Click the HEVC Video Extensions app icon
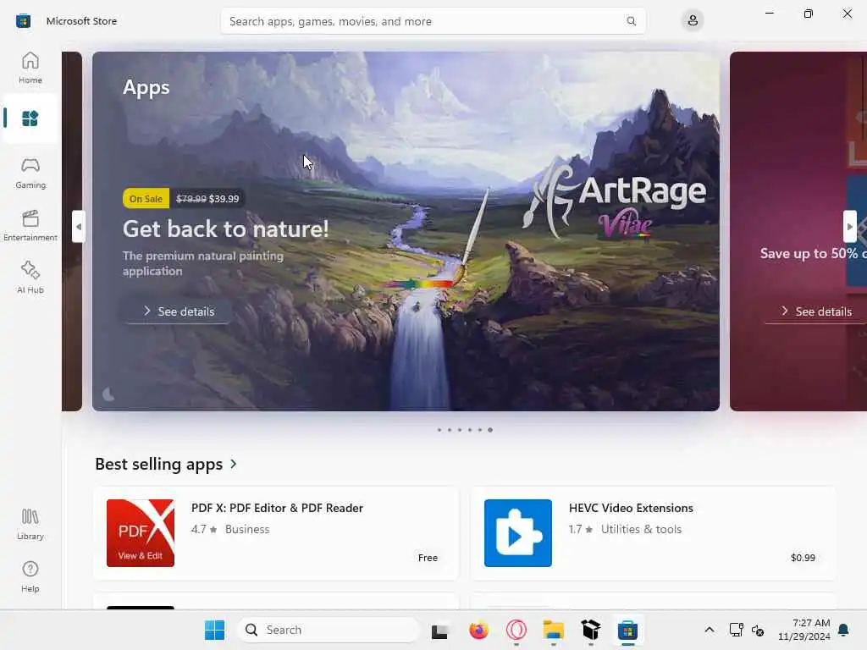The image size is (867, 650). coord(518,533)
